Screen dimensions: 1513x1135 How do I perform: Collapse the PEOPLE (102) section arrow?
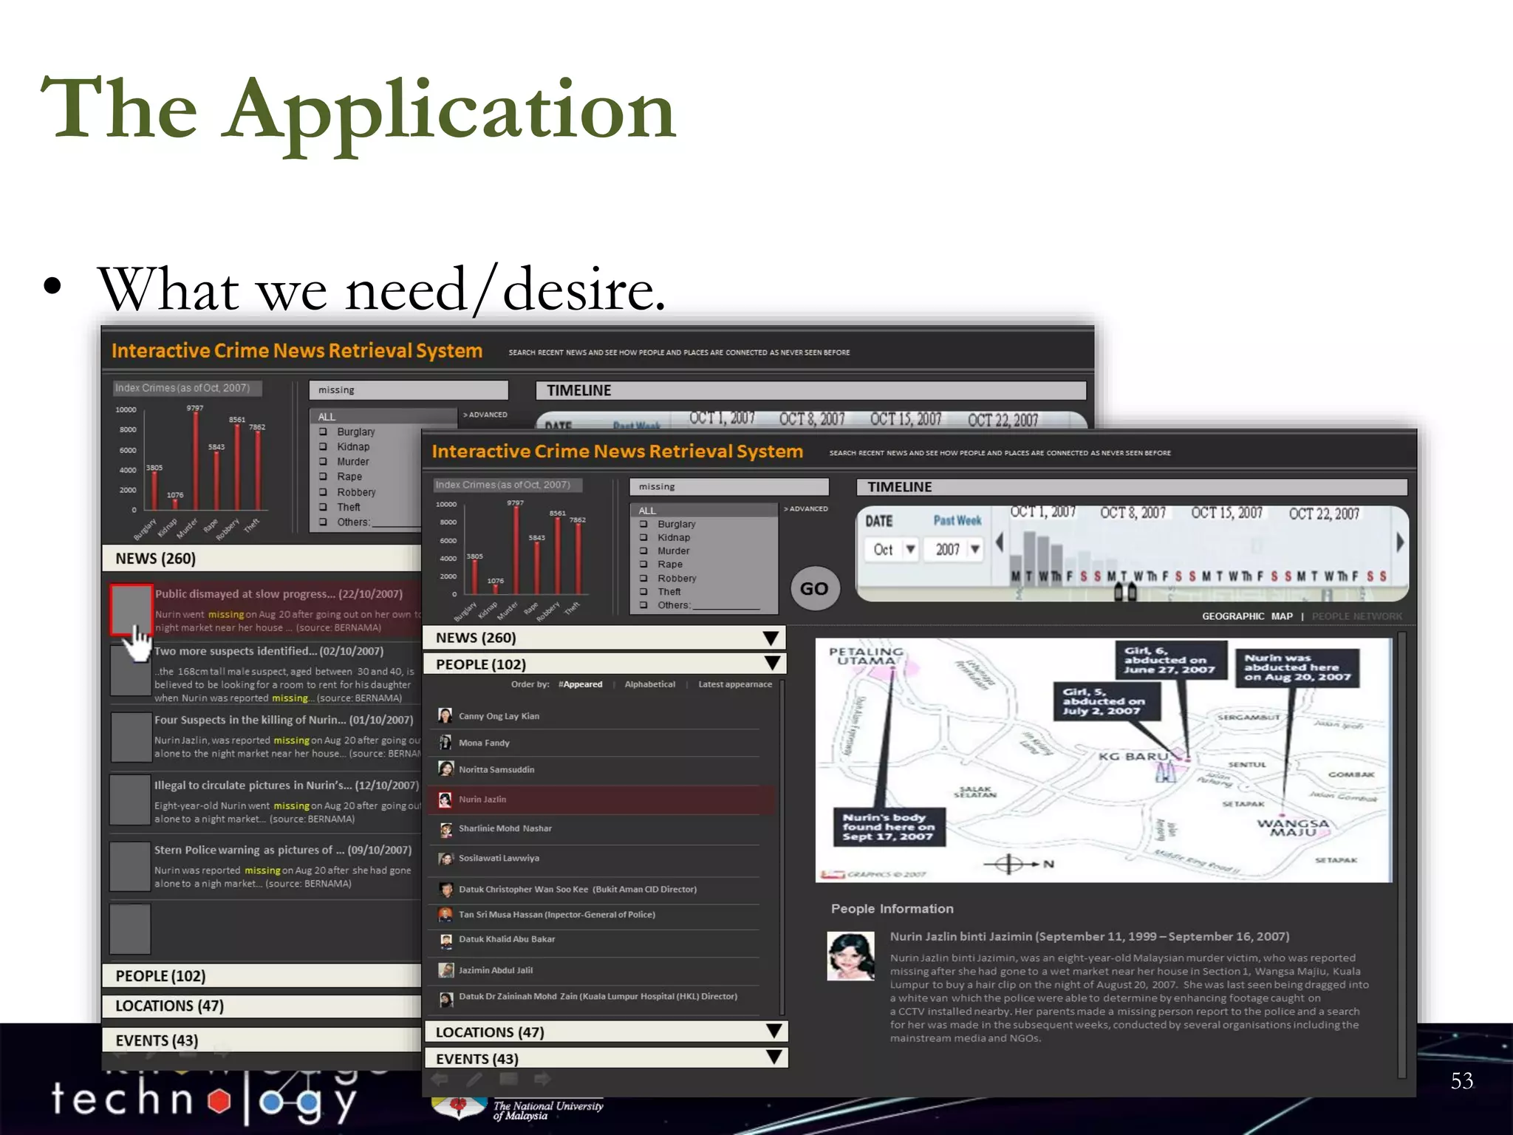point(772,664)
